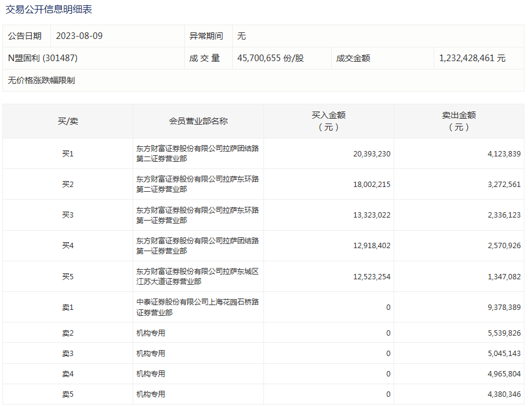Click the 公告日期 label
528x407 pixels.
25,36
